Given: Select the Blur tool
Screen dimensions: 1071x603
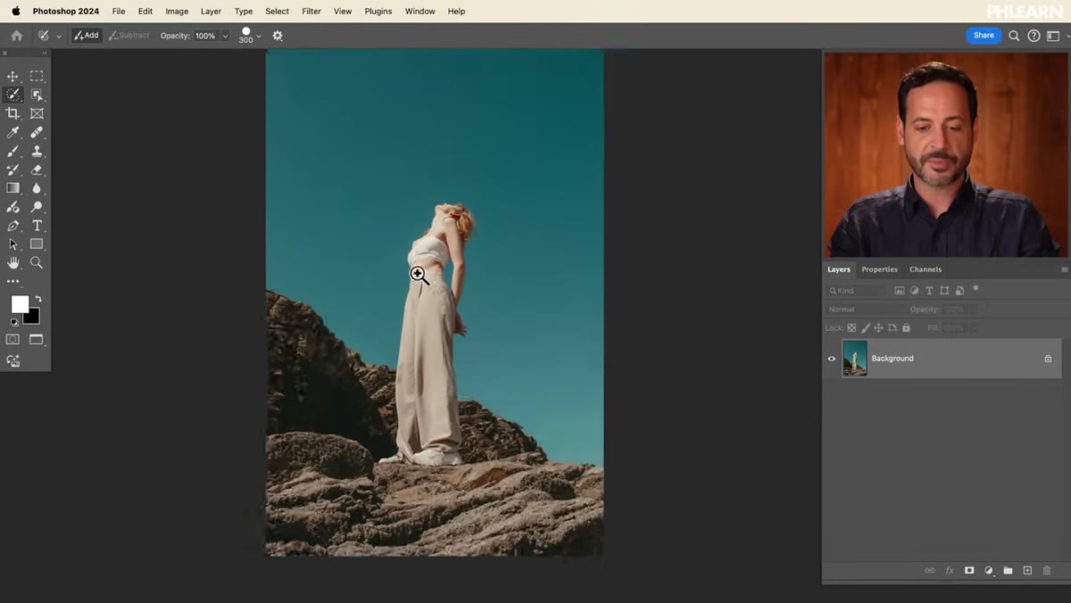Looking at the screenshot, I should tap(37, 188).
